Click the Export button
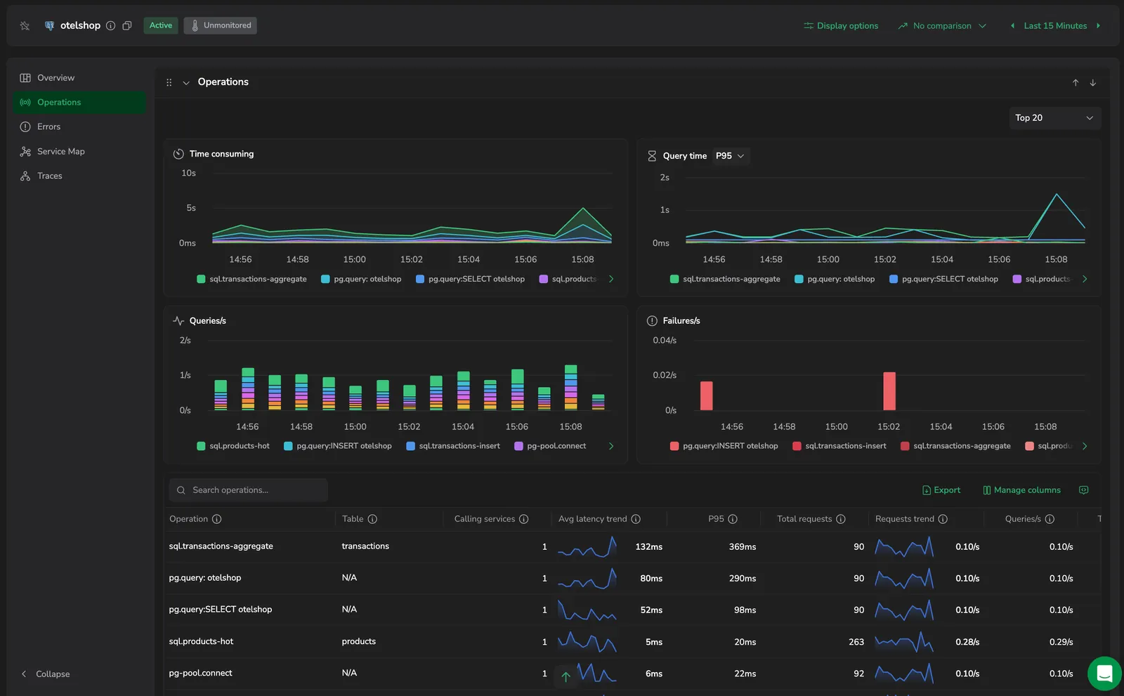This screenshot has height=696, width=1124. click(x=941, y=490)
